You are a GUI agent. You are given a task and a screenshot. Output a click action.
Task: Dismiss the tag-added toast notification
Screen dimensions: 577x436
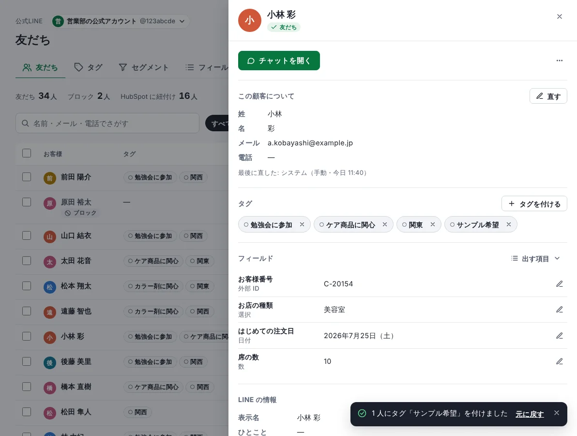(x=556, y=413)
